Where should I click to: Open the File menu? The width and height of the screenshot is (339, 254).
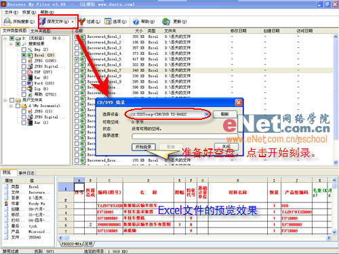(x=11, y=12)
